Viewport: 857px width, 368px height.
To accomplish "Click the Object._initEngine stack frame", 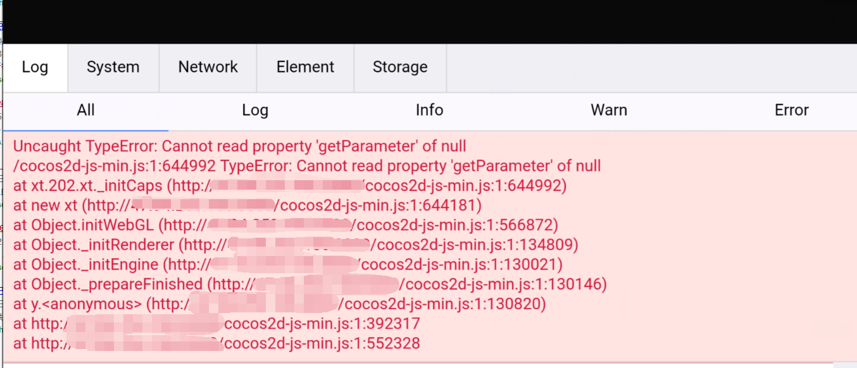I will (287, 264).
